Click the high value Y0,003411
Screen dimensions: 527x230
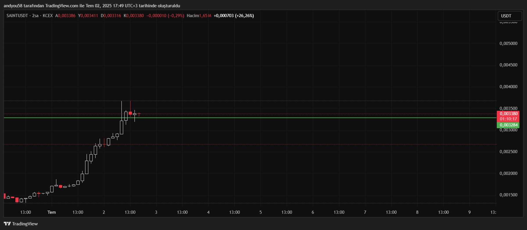88,16
